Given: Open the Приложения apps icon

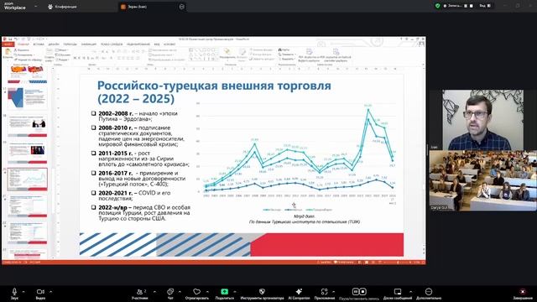Looking at the screenshot, I should (x=324, y=292).
